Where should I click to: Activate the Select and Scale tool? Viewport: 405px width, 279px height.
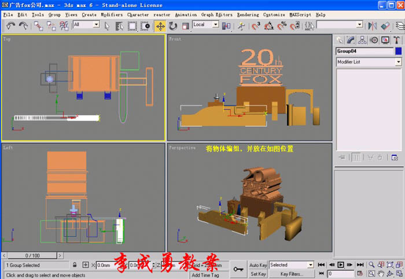click(x=185, y=26)
